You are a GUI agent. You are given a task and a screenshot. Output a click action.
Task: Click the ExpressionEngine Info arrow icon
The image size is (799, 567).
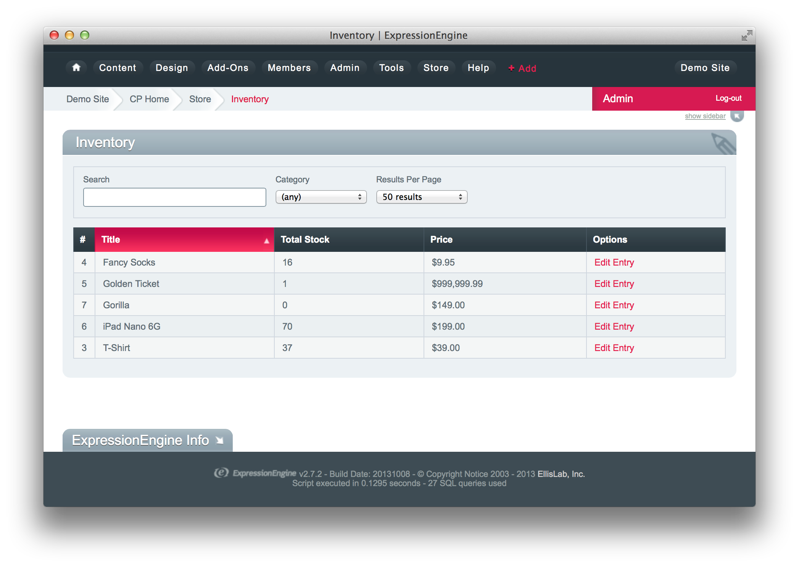(x=219, y=440)
